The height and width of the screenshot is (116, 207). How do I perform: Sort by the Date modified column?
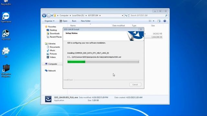(x=119, y=26)
